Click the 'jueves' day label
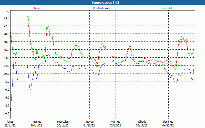Image resolution: width=205 pixels, height=128 pixels. (x=89, y=122)
